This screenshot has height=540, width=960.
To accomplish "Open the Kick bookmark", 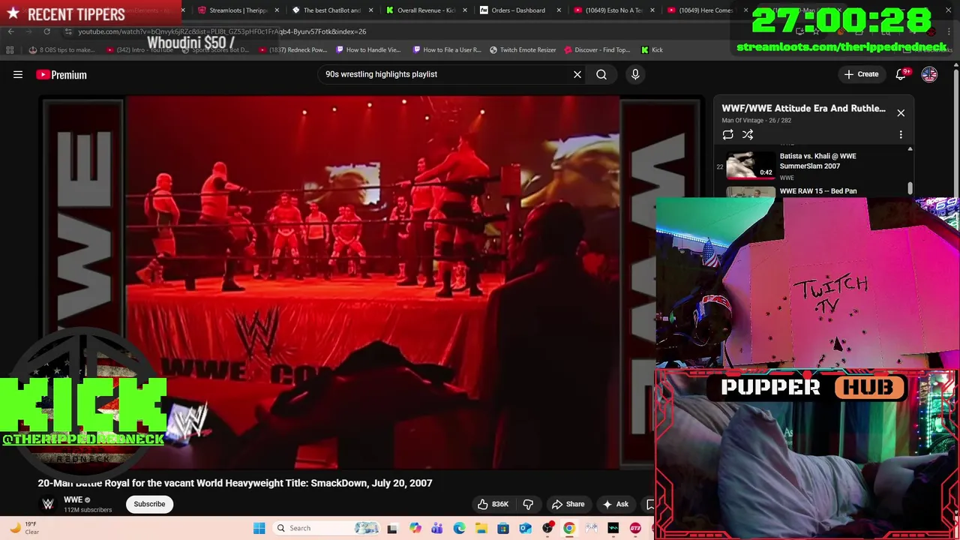I will [652, 49].
